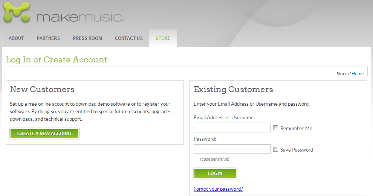Open the Press Room section
Screen dimensions: 373x196
tap(87, 38)
